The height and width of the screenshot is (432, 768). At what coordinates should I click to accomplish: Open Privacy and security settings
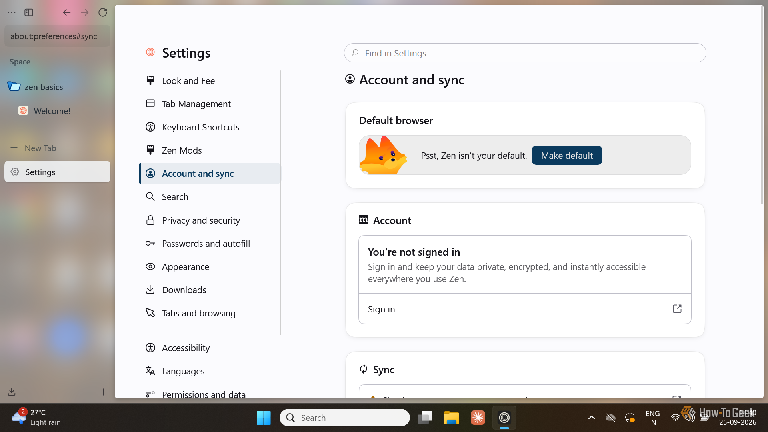pos(210,220)
